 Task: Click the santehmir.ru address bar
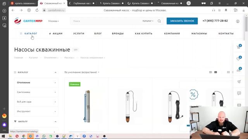[x=56, y=10]
